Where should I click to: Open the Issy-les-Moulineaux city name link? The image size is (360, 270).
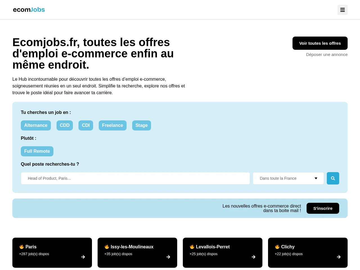click(132, 247)
